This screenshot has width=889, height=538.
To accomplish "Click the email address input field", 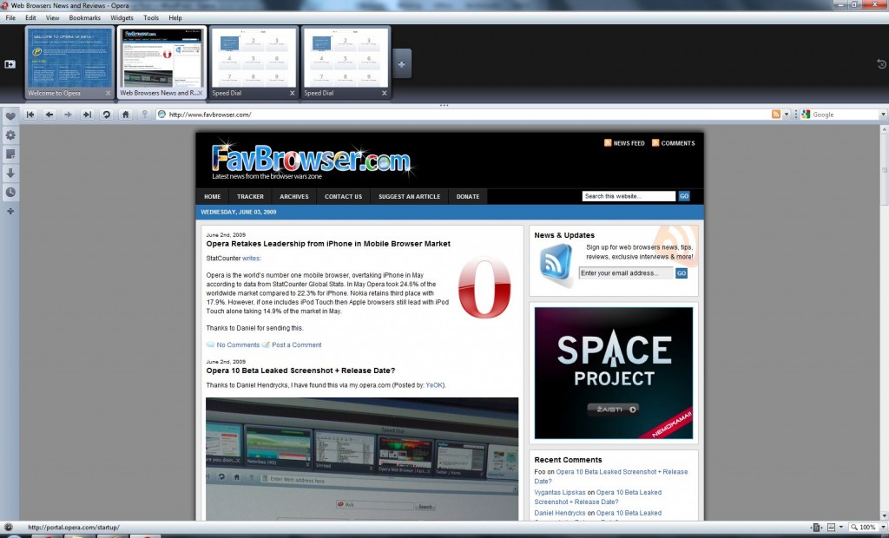I will point(625,273).
